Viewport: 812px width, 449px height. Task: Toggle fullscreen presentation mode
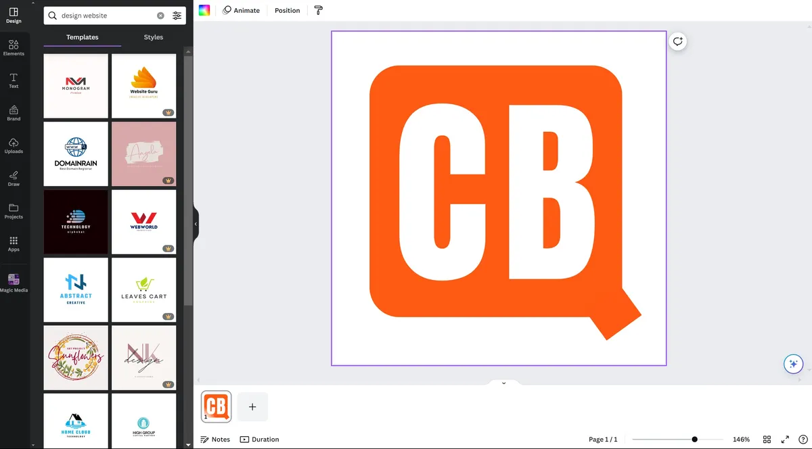click(x=785, y=440)
